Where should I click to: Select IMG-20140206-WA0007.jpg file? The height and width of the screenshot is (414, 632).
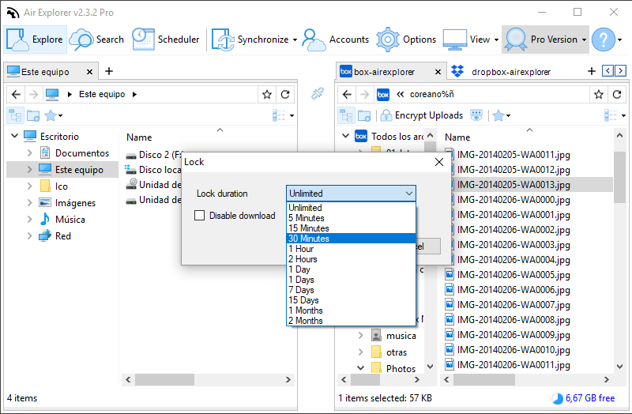point(513,305)
